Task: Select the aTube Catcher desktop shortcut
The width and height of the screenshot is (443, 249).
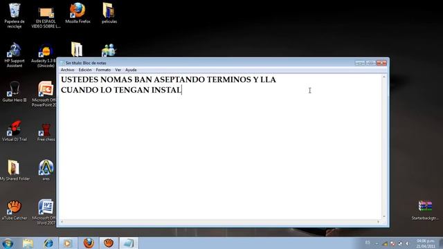Action: point(15,210)
